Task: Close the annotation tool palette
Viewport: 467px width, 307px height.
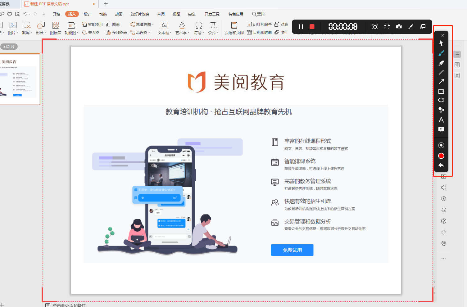Action: 443,35
